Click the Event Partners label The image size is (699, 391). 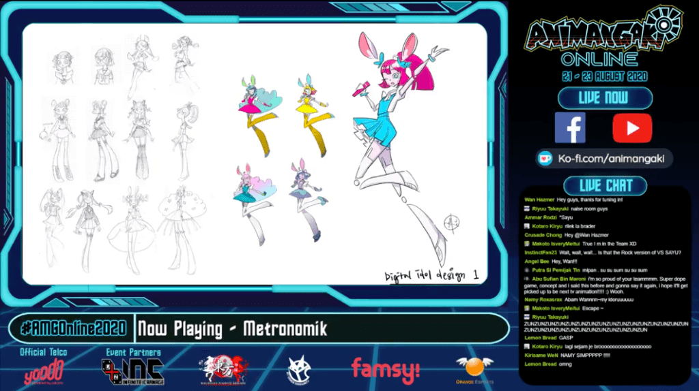coord(133,352)
